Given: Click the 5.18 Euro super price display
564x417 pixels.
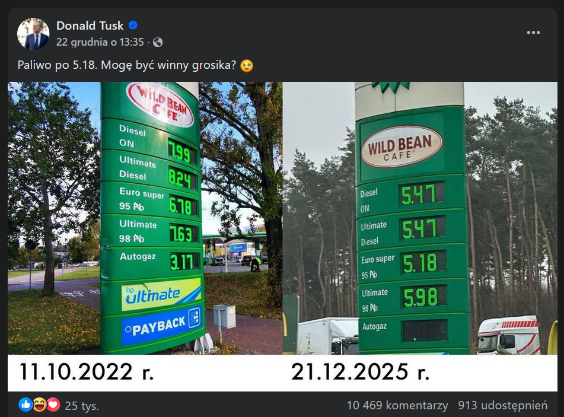Looking at the screenshot, I should point(420,262).
